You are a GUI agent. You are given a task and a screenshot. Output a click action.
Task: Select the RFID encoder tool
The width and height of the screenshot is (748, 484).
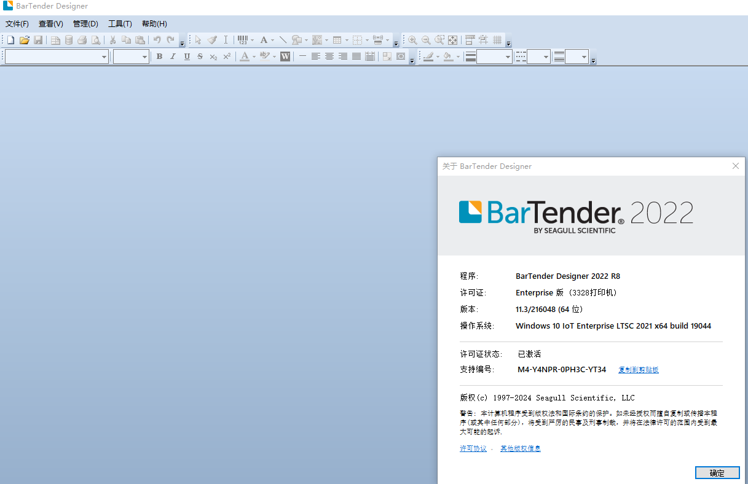pos(378,40)
